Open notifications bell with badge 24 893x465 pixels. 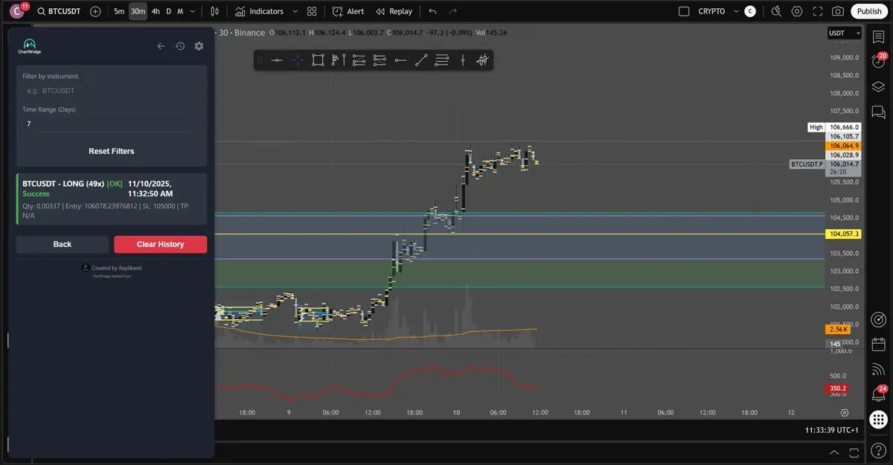coord(878,394)
